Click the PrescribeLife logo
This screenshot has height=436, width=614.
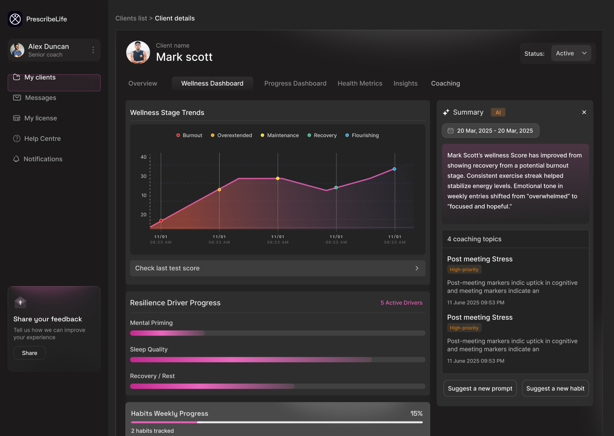pyautogui.click(x=15, y=19)
